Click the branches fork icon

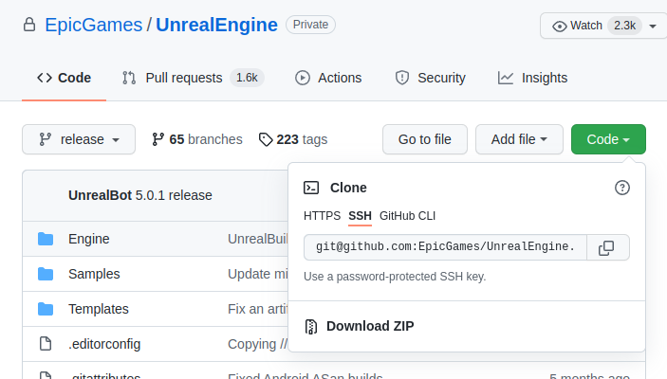pyautogui.click(x=157, y=139)
